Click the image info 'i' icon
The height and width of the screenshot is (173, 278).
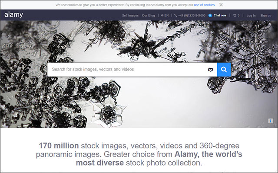click(271, 121)
